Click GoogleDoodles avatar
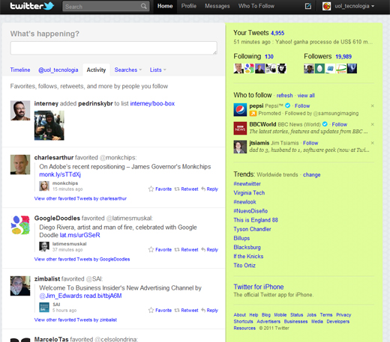Image resolution: width=390 pixels, height=342 pixels. pyautogui.click(x=20, y=225)
